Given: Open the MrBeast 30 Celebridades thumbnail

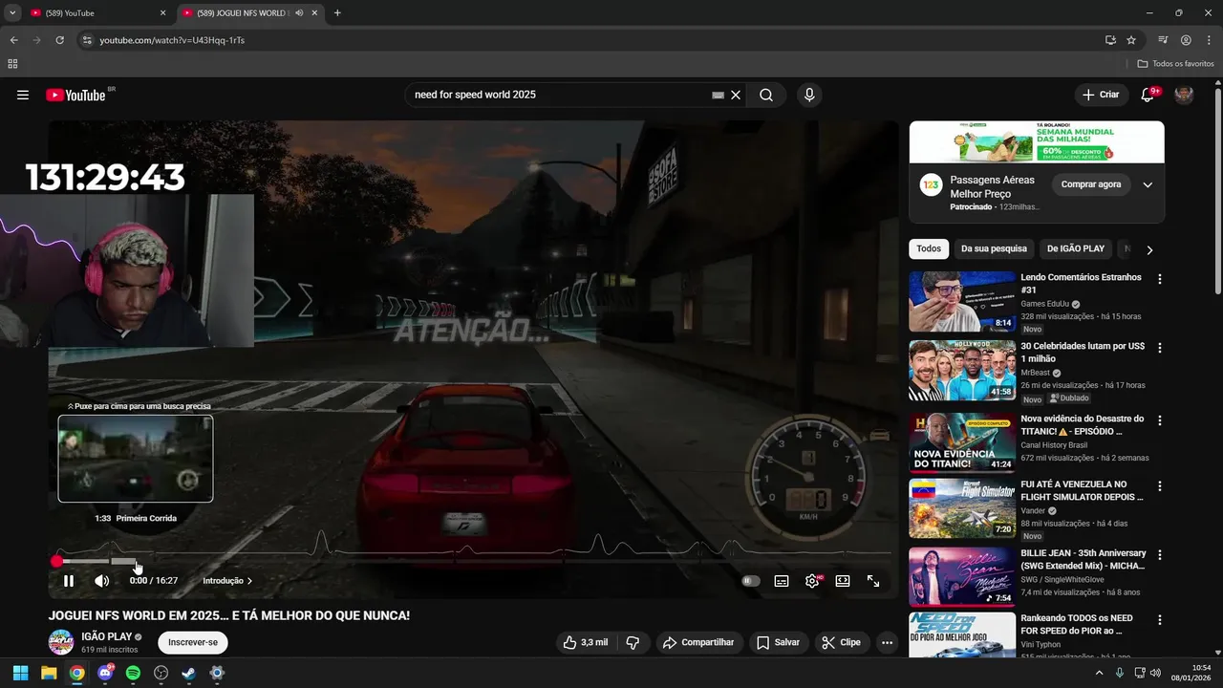Looking at the screenshot, I should 962,371.
